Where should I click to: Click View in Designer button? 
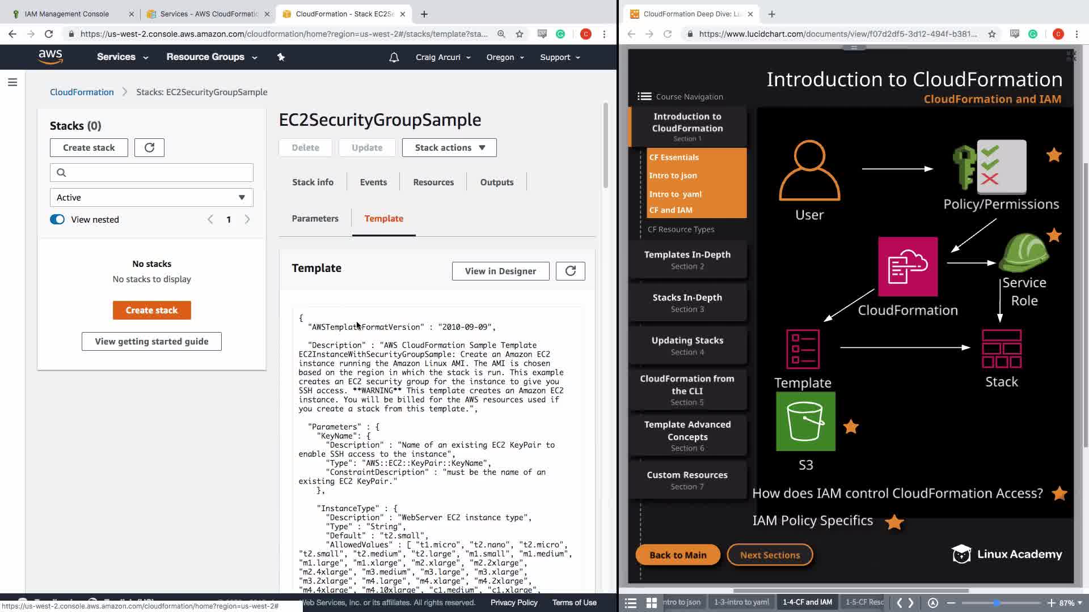coord(500,271)
